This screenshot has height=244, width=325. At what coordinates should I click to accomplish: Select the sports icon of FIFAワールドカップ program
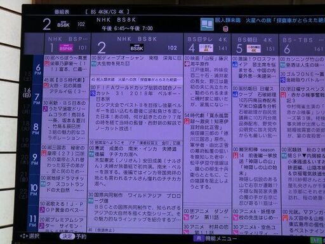[93, 93]
